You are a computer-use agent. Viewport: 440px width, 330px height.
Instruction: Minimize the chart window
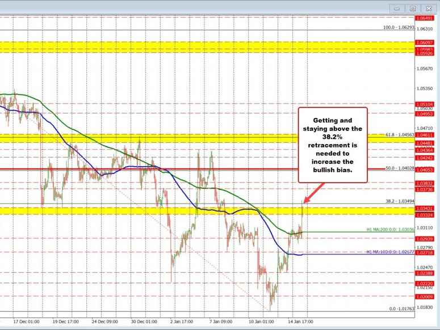[397, 9]
